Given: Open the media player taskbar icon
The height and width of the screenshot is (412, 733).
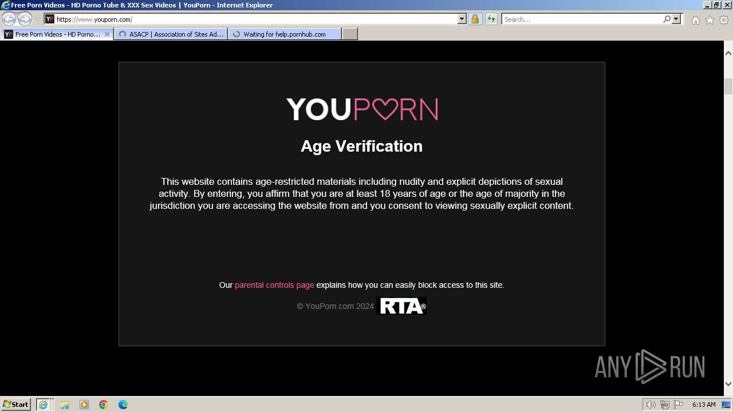Looking at the screenshot, I should (x=84, y=405).
